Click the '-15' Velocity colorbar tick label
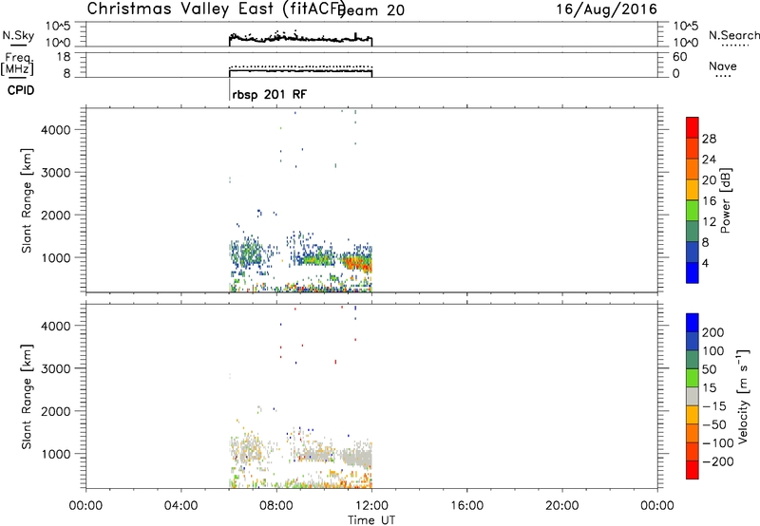760x526 pixels. click(x=713, y=405)
